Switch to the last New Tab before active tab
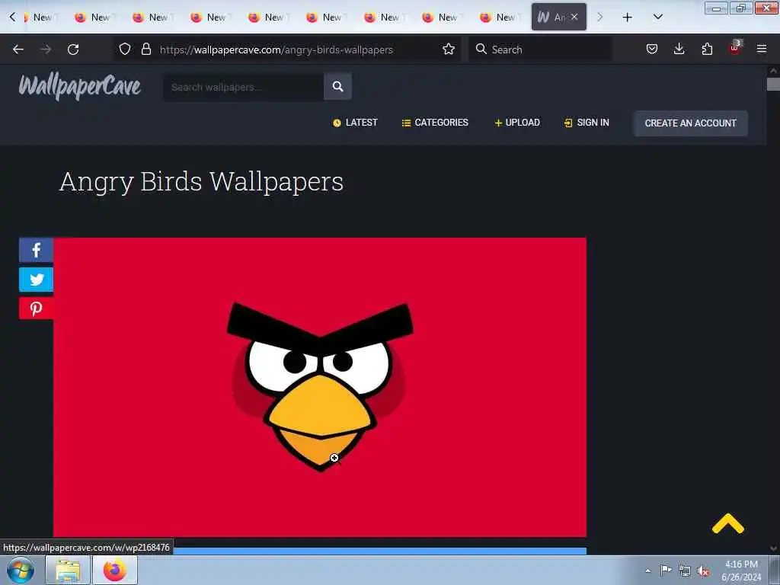Screen dimensions: 780x585 pos(500,18)
